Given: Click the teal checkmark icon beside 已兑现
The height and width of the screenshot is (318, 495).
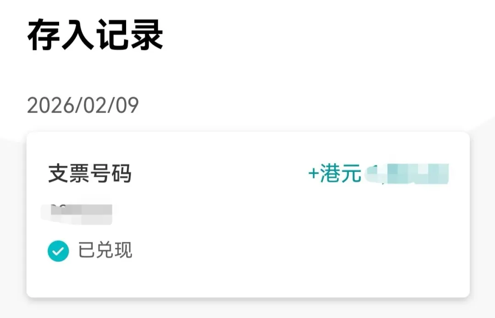Looking at the screenshot, I should click(58, 251).
